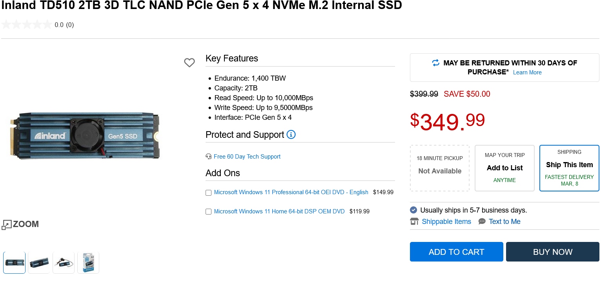Select the first SSD top-view thumbnail
This screenshot has height=294, width=601.
(15, 262)
